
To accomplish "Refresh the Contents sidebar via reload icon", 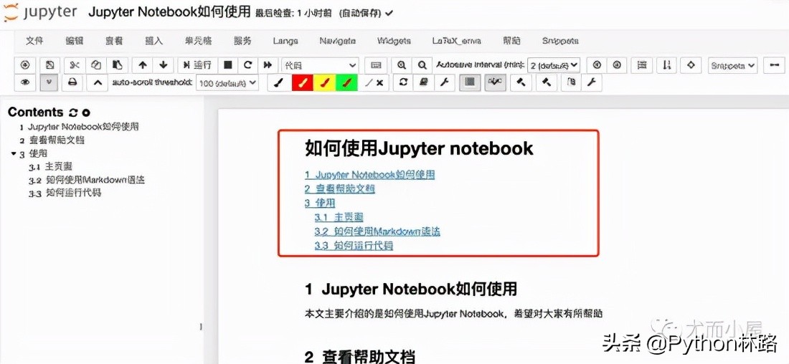I will click(x=73, y=112).
